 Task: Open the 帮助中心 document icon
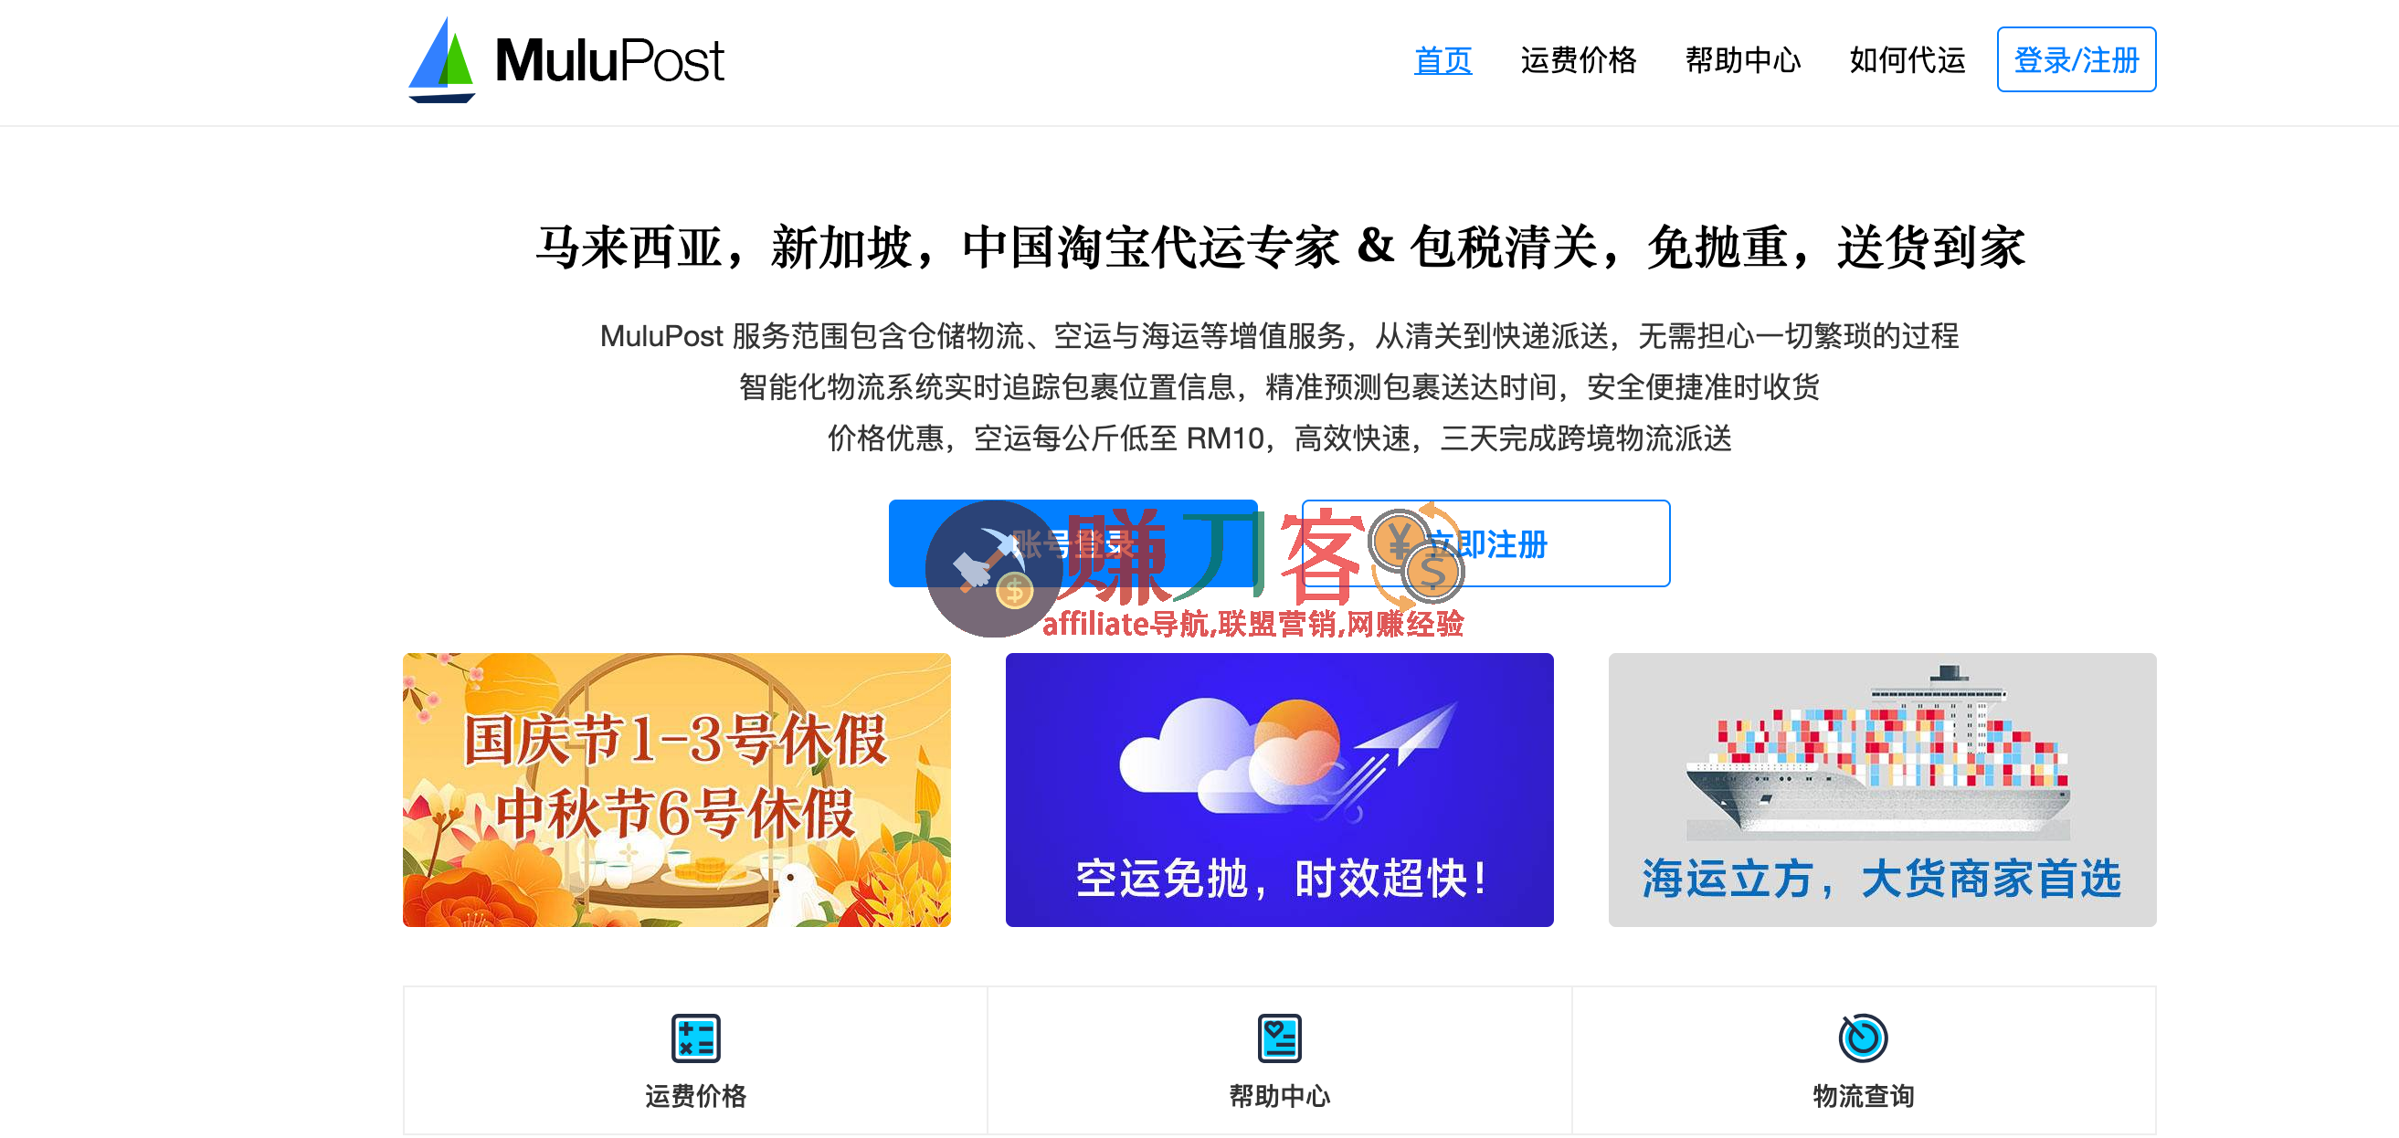tap(1280, 1038)
